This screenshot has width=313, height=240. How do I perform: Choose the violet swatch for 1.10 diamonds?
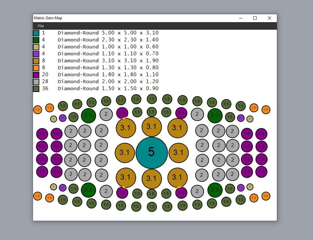click(36, 54)
